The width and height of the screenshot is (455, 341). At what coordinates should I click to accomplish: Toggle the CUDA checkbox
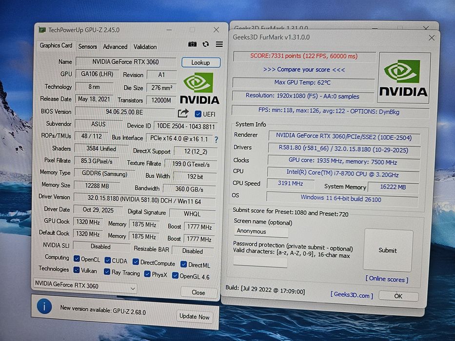point(108,260)
